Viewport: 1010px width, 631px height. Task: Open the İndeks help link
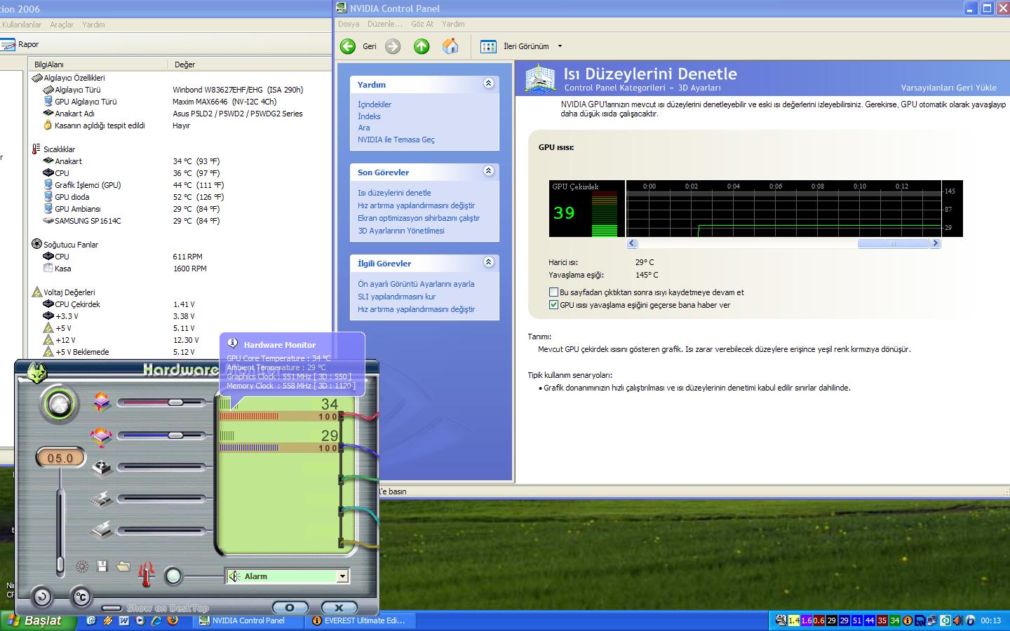(x=369, y=116)
